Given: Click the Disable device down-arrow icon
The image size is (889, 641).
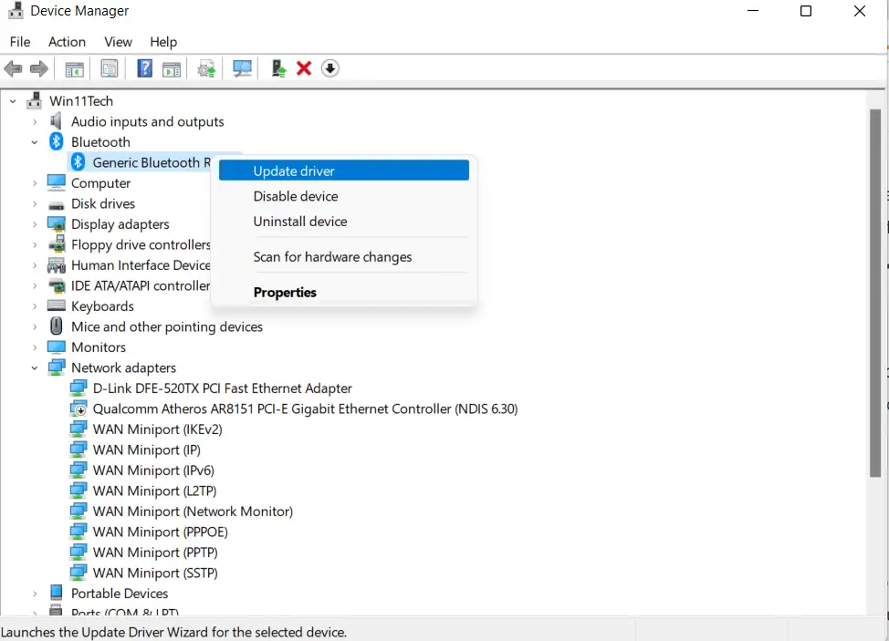Looking at the screenshot, I should (330, 68).
